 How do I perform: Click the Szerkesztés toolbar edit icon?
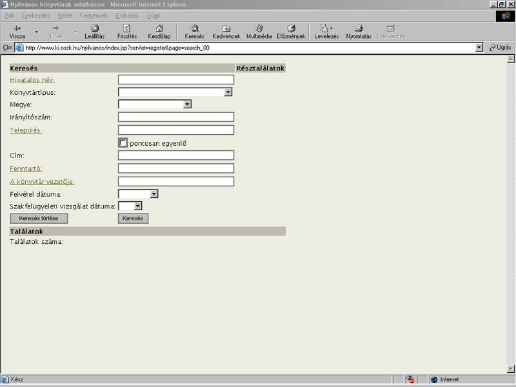click(391, 28)
